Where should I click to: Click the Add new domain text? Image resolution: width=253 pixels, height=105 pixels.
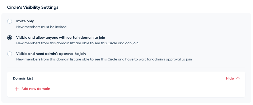click(x=36, y=89)
